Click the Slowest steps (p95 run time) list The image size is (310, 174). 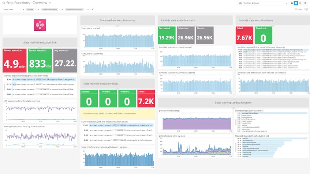[x=271, y=122]
